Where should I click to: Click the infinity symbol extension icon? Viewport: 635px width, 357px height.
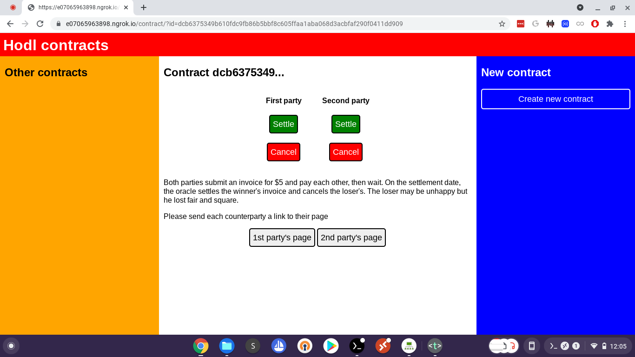580,24
